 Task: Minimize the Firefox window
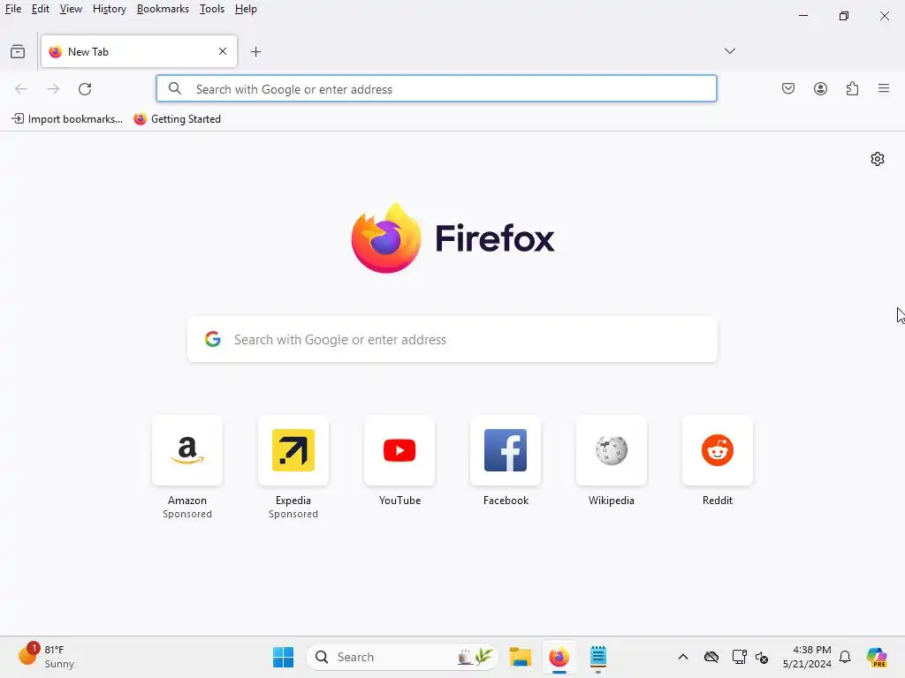tap(803, 16)
